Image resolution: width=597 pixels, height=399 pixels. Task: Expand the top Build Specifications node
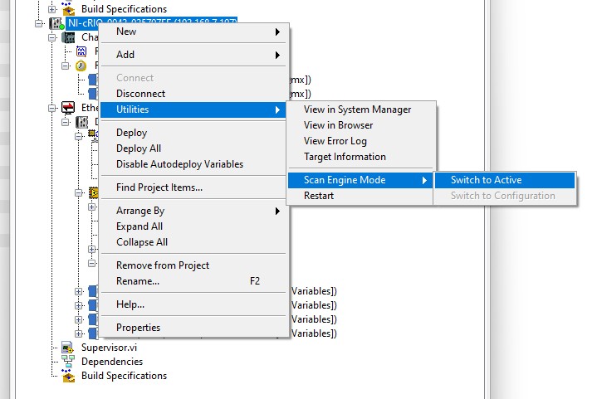[51, 9]
